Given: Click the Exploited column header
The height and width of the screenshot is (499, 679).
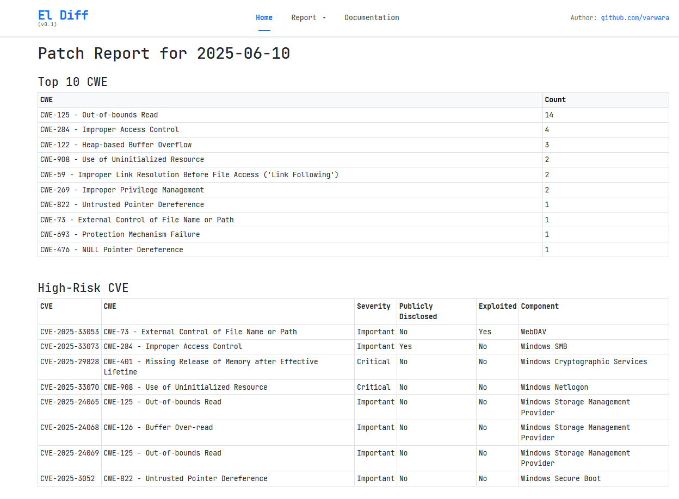Looking at the screenshot, I should 497,307.
